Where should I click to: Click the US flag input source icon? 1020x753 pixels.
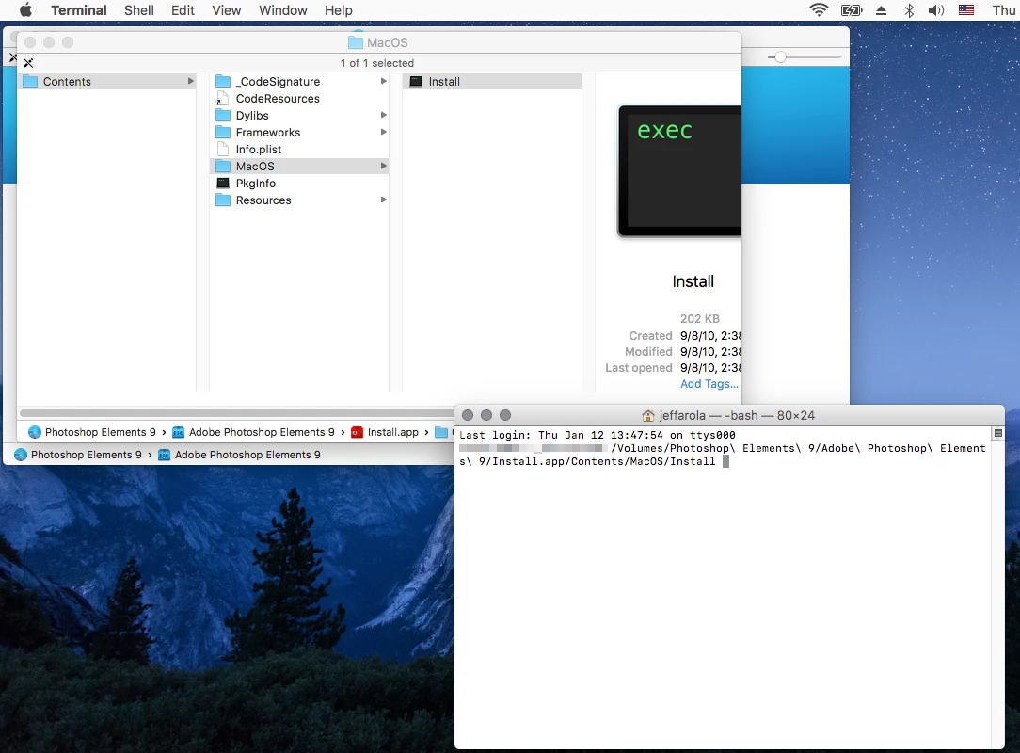(966, 9)
